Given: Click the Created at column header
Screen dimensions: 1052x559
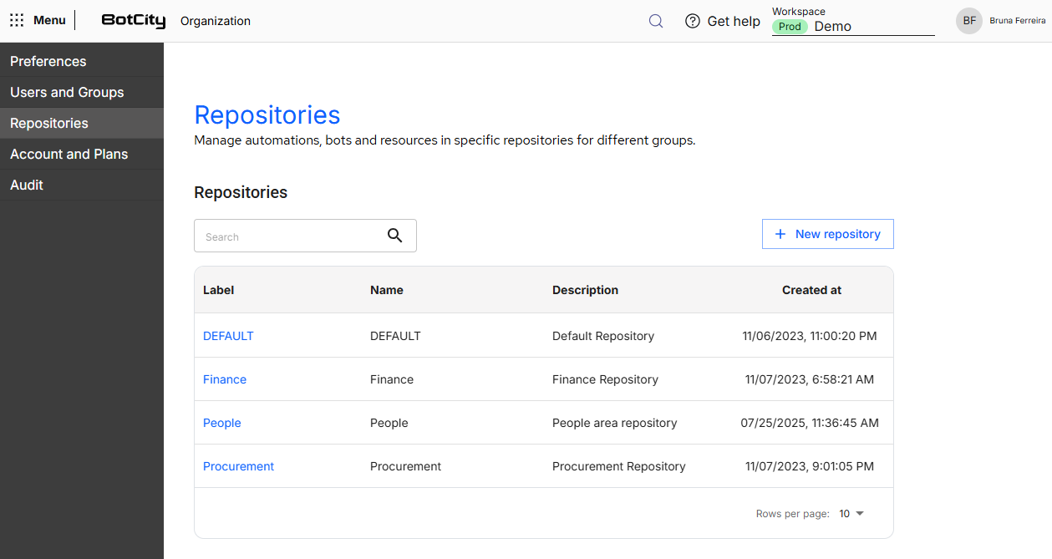Looking at the screenshot, I should [x=811, y=290].
